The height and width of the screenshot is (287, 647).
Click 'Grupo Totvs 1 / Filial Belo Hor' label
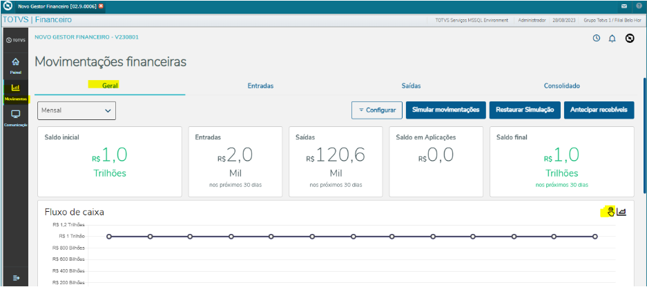coord(612,20)
